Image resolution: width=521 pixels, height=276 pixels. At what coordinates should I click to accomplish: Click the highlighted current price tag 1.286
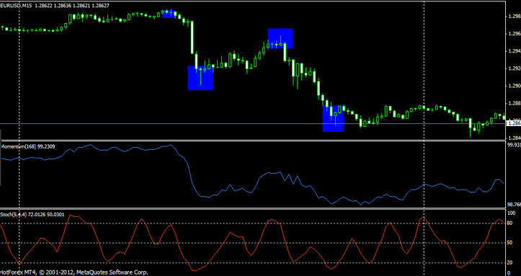[x=513, y=123]
